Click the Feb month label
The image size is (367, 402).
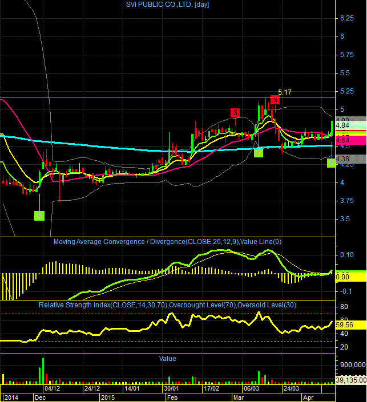point(172,397)
